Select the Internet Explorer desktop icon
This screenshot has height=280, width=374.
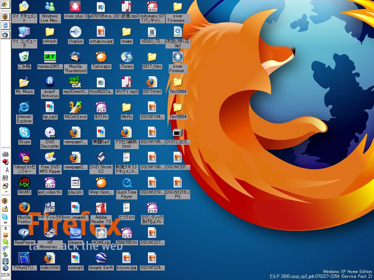[x=24, y=112]
